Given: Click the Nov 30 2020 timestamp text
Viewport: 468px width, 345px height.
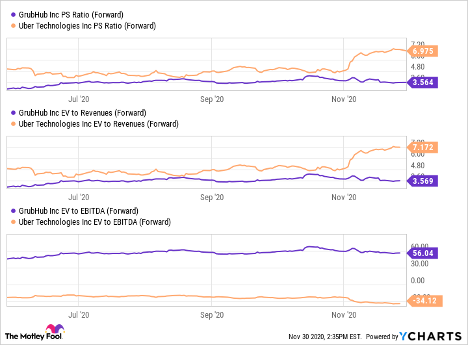Looking at the screenshot, I should (x=323, y=337).
